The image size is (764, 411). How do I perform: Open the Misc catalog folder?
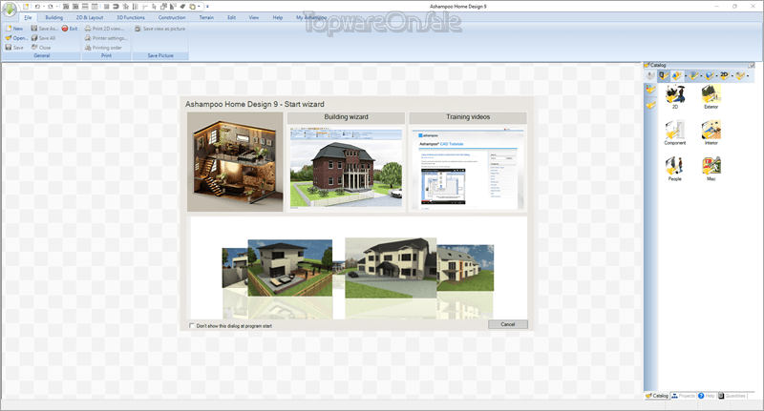click(711, 169)
